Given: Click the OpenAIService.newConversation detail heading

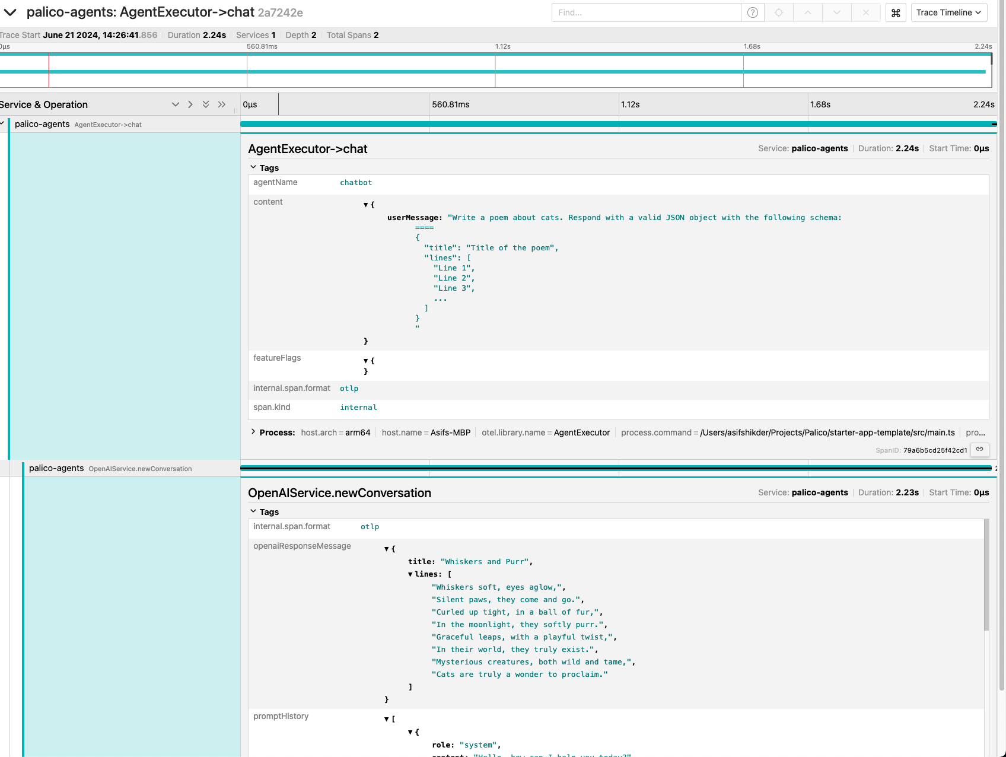Looking at the screenshot, I should (x=339, y=493).
